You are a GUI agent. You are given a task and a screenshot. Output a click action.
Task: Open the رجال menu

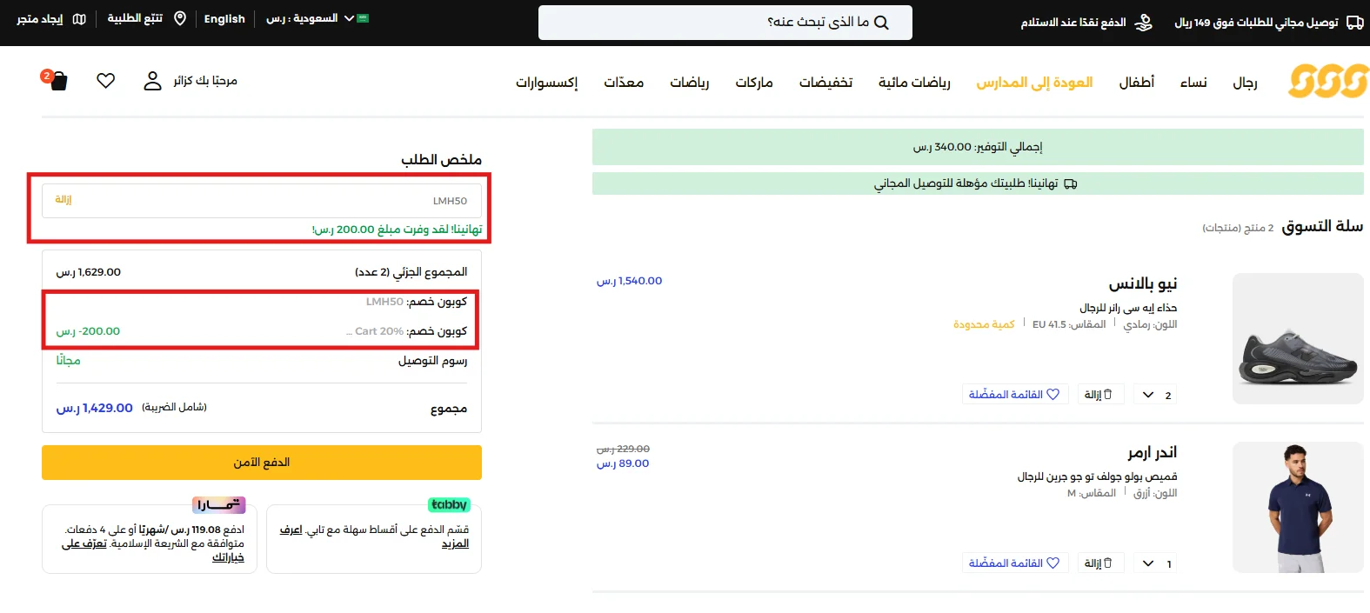point(1245,83)
